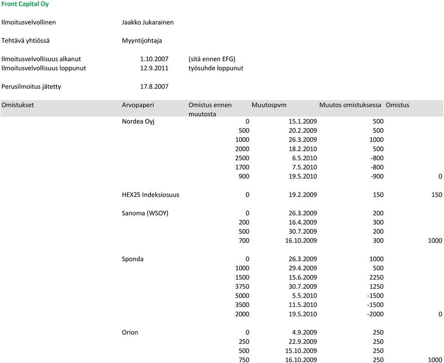Select the security name "Sanoma (WSOY)"
The height and width of the screenshot is (363, 444).
coord(145,213)
